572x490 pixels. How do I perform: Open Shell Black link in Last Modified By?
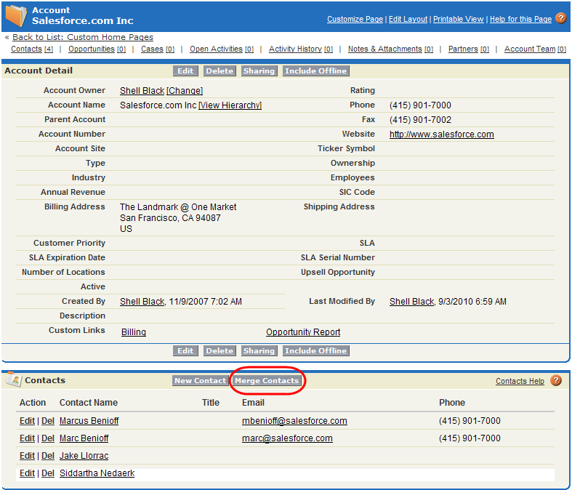pyautogui.click(x=411, y=302)
